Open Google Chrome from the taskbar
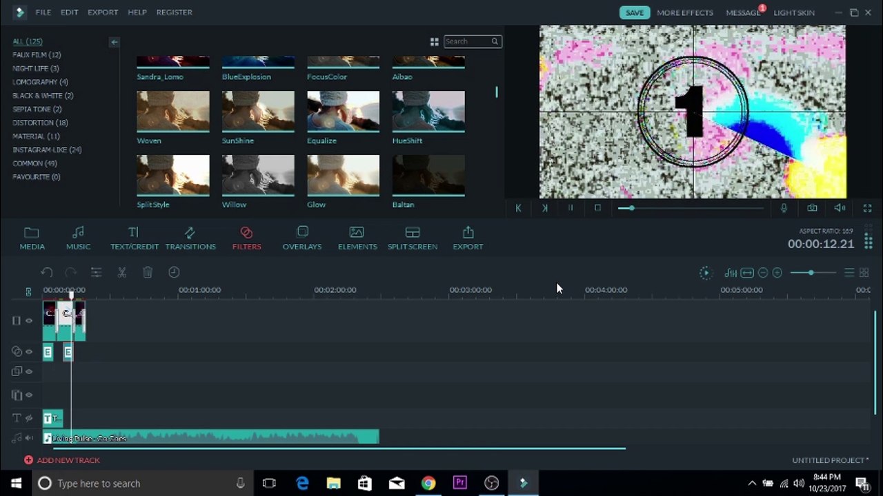Image resolution: width=883 pixels, height=496 pixels. 428,484
